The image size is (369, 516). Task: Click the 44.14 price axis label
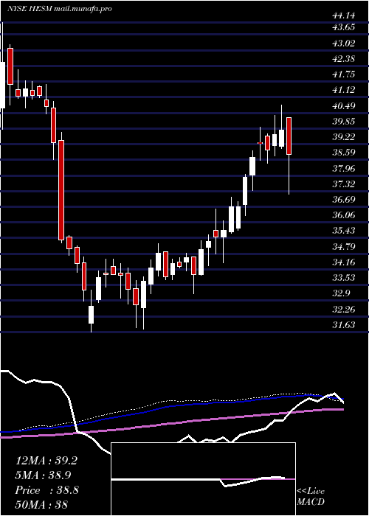(x=344, y=15)
